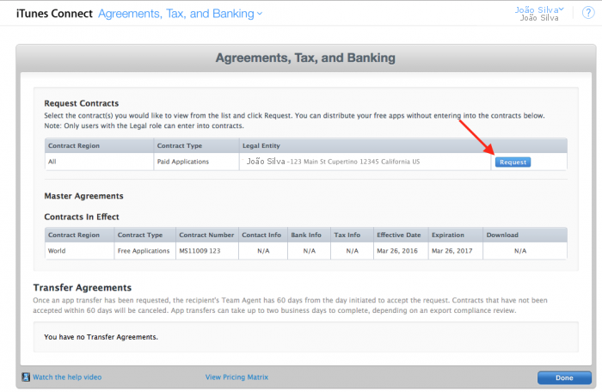
Task: Click the Expiration column header
Action: click(453, 235)
